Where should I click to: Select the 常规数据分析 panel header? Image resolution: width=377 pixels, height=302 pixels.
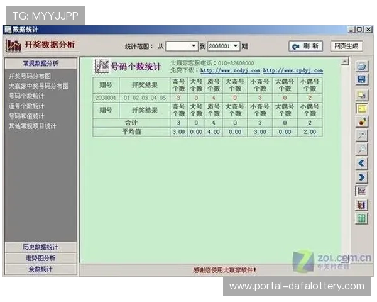tap(41, 64)
